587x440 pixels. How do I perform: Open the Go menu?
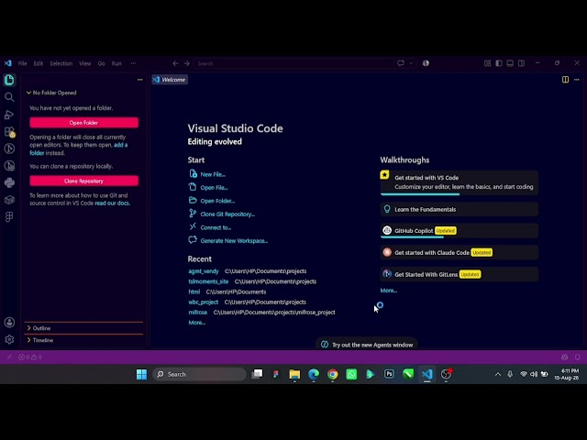tap(102, 63)
